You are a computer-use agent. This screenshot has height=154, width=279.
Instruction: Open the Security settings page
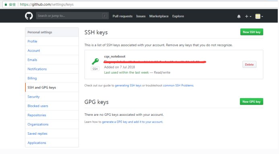(52, 97)
